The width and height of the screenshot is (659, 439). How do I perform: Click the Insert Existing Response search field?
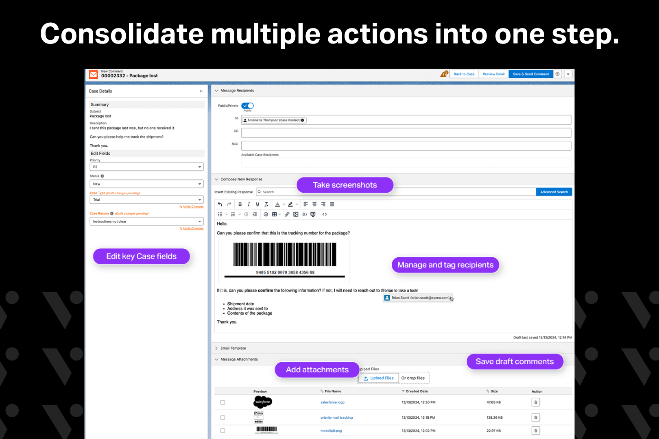coord(396,192)
